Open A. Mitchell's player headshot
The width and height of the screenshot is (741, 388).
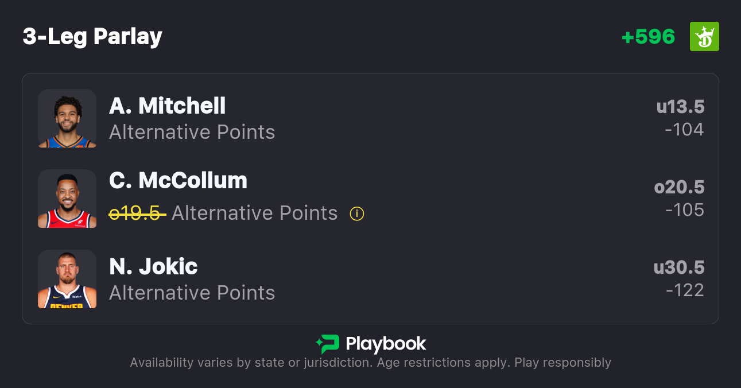coord(67,118)
